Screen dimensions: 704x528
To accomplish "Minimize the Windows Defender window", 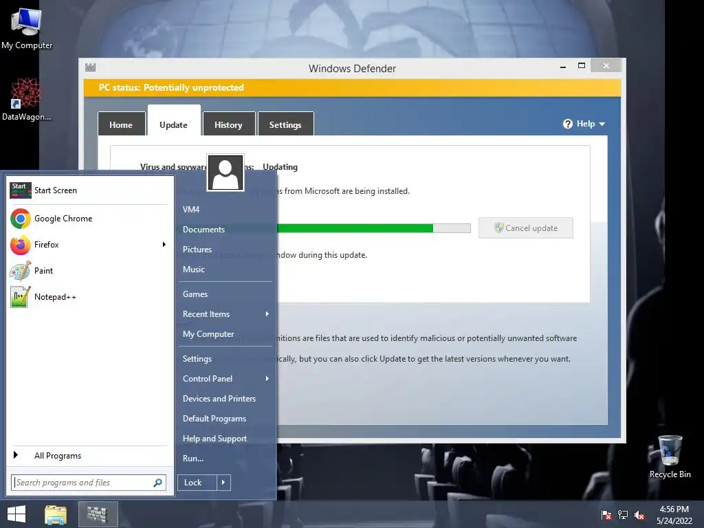I will (x=563, y=67).
